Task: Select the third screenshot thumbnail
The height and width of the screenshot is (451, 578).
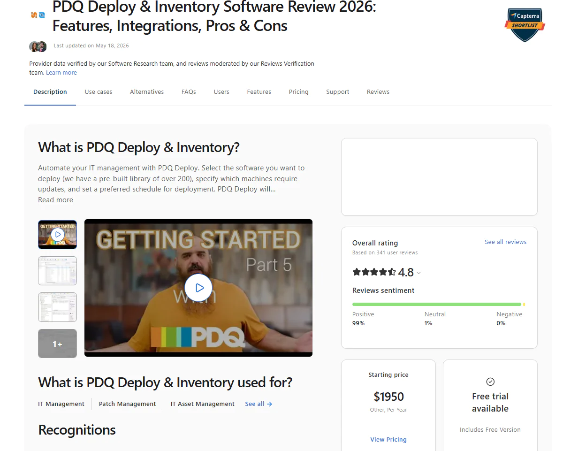Action: 57,307
